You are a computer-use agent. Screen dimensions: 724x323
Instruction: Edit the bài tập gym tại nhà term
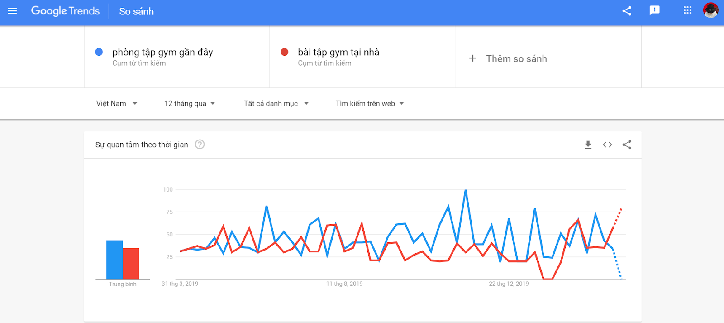pos(338,53)
